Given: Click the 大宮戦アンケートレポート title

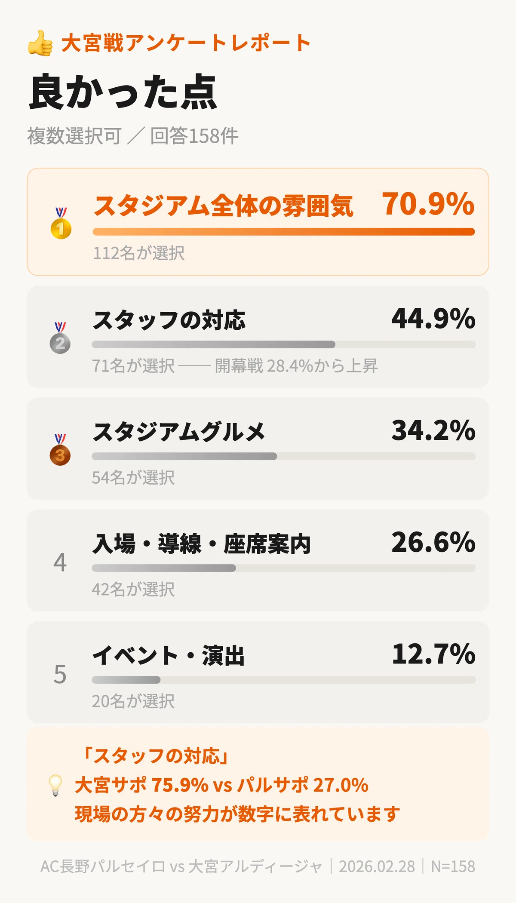Looking at the screenshot, I should (x=186, y=43).
